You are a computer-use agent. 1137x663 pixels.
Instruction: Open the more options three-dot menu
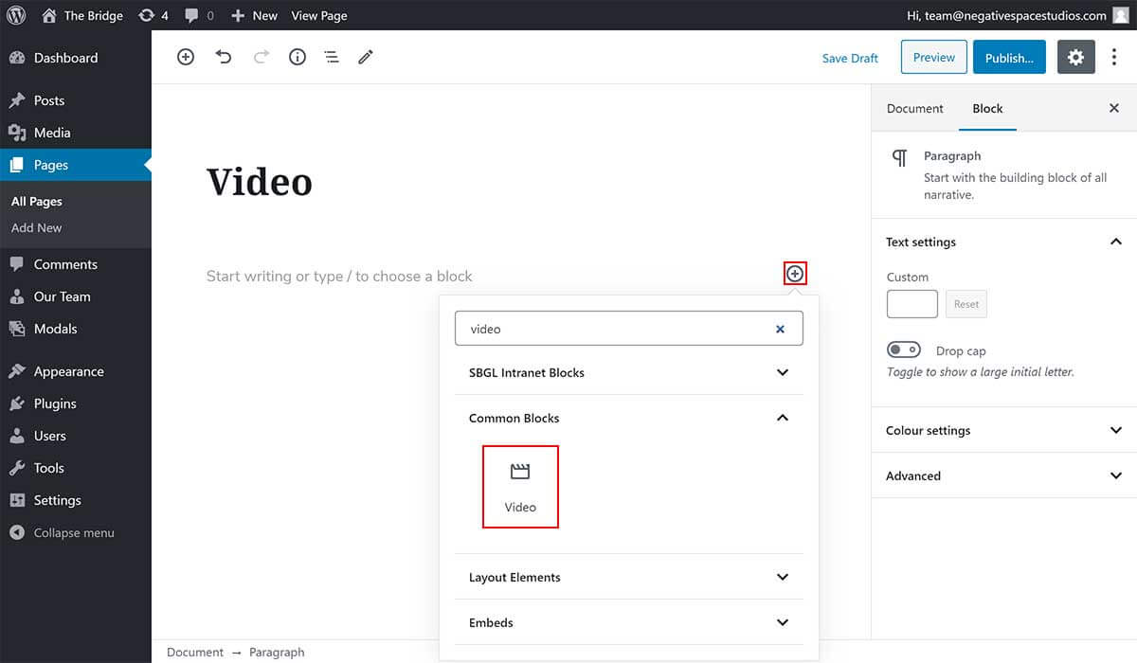[x=1114, y=57]
